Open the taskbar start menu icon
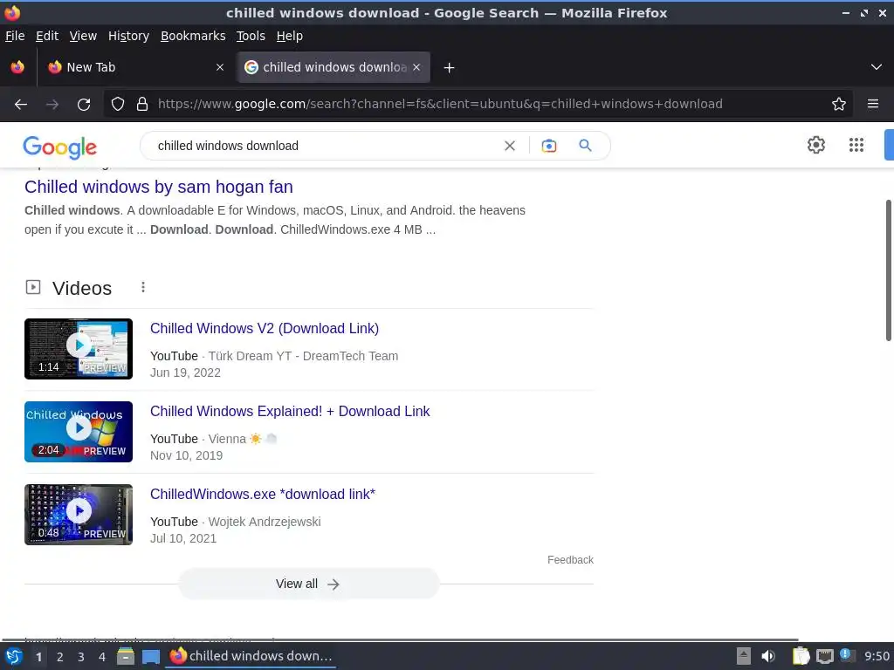Image resolution: width=894 pixels, height=670 pixels. 14,656
